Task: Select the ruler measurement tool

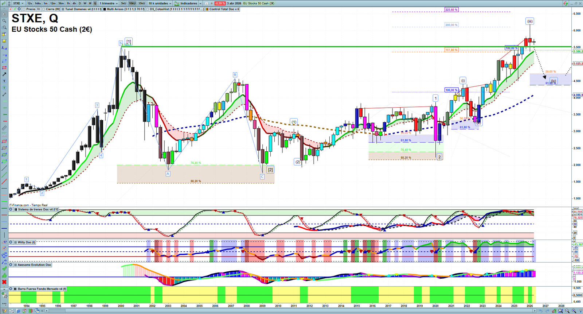Action: tap(4, 128)
